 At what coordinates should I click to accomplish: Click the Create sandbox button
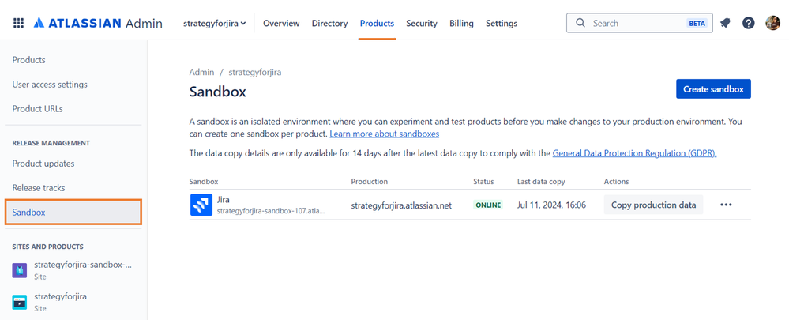[713, 89]
